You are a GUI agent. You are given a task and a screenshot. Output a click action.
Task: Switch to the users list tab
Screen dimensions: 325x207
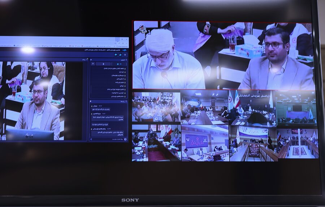pyautogui.click(x=118, y=64)
